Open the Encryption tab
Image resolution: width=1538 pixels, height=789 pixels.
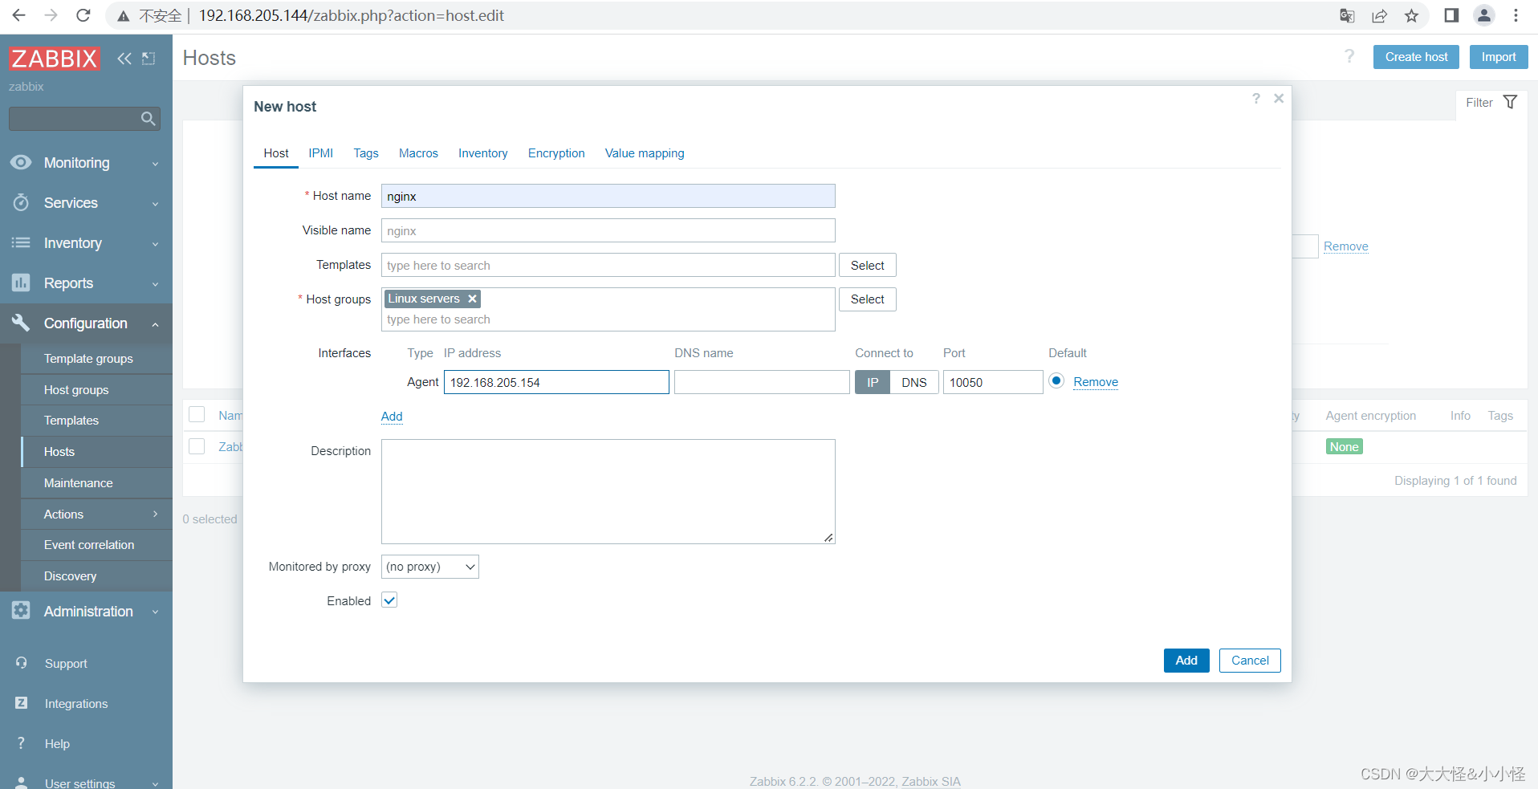pos(556,153)
